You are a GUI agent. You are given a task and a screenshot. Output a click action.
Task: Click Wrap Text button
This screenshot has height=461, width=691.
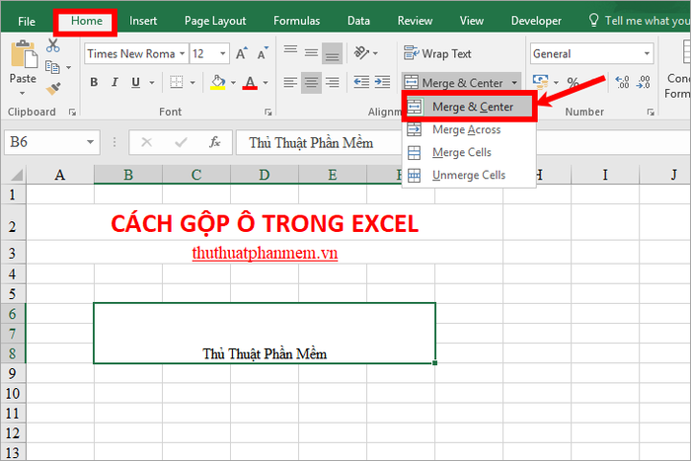pyautogui.click(x=437, y=53)
